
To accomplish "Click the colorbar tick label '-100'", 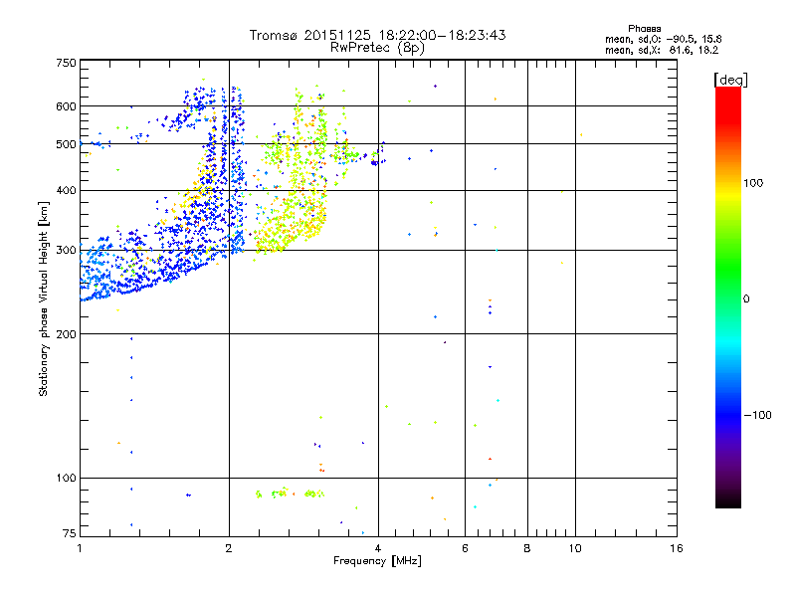I will [x=757, y=415].
